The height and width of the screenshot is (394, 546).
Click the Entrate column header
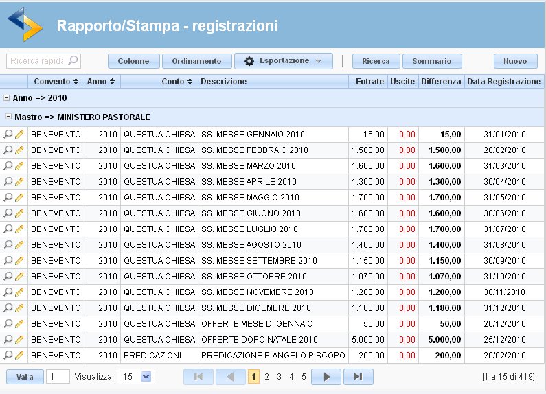pyautogui.click(x=368, y=82)
